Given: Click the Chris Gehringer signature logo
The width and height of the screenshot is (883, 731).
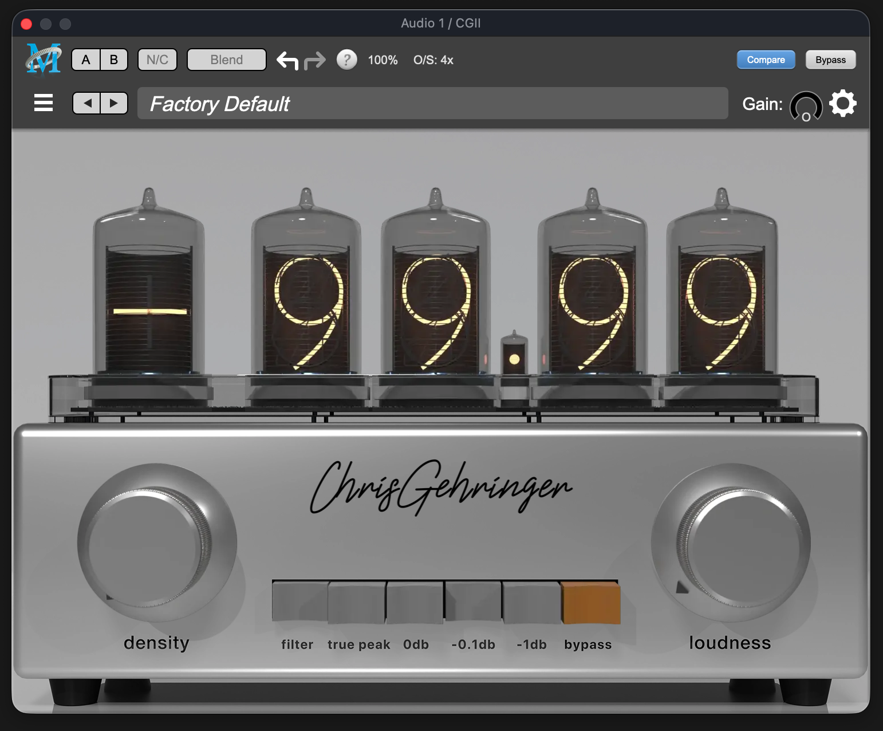Looking at the screenshot, I should [x=441, y=488].
